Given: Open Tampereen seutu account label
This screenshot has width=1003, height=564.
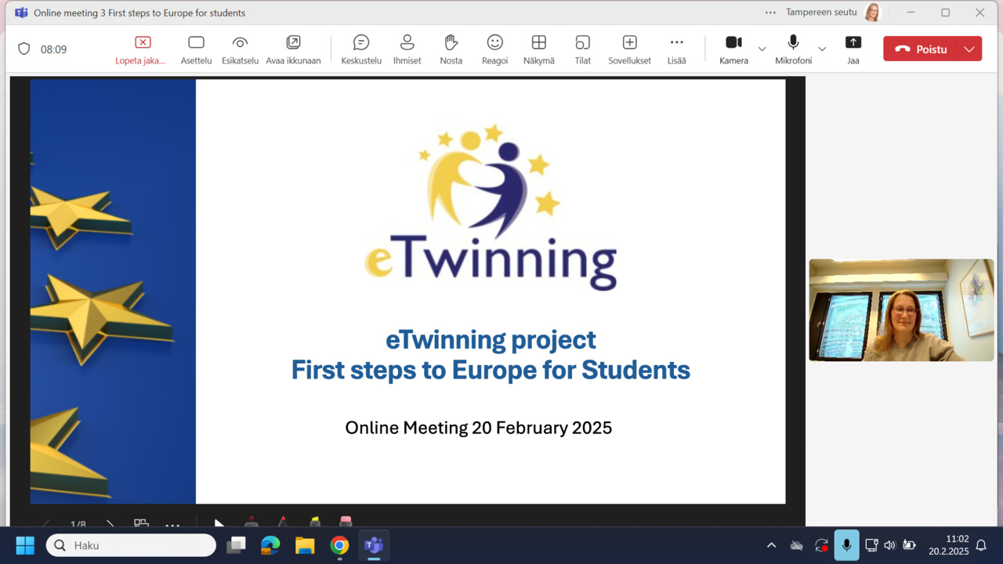Looking at the screenshot, I should (821, 13).
